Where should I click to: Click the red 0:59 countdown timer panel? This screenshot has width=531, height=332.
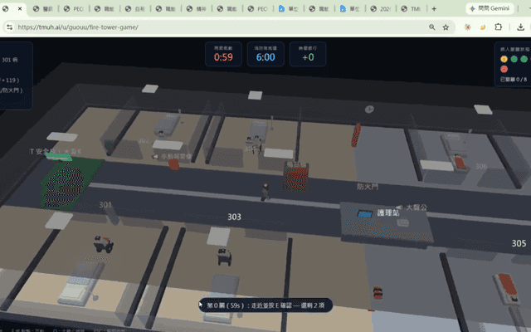[x=223, y=54]
